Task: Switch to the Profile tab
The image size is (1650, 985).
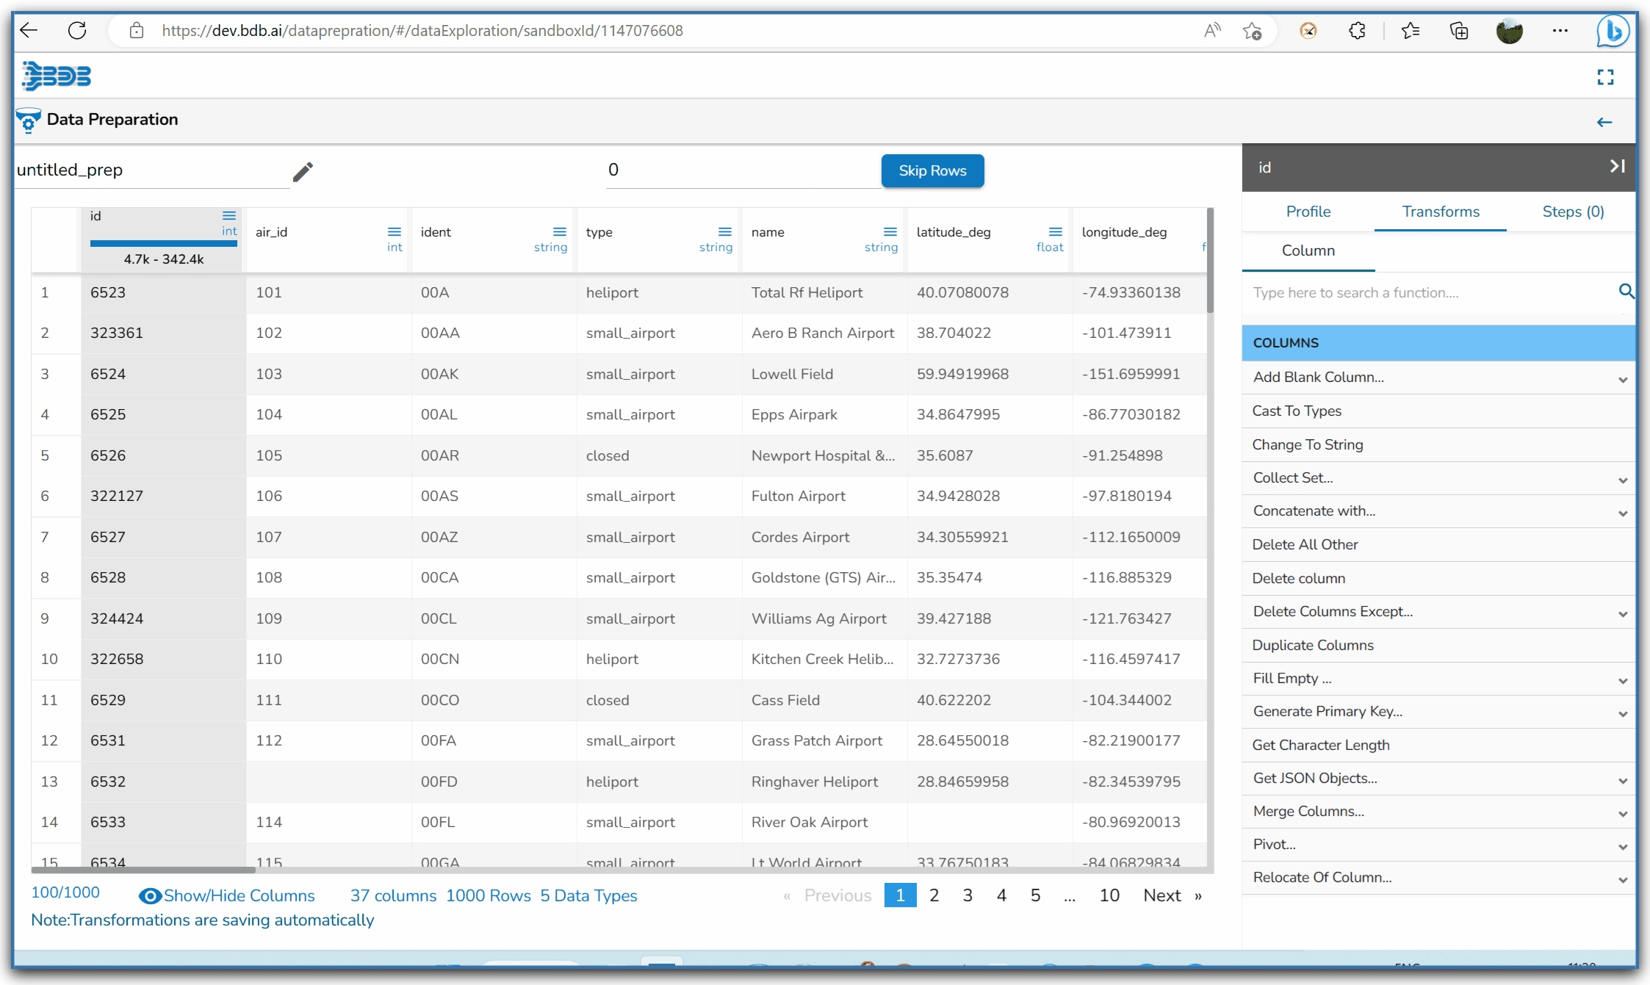Action: [1308, 212]
